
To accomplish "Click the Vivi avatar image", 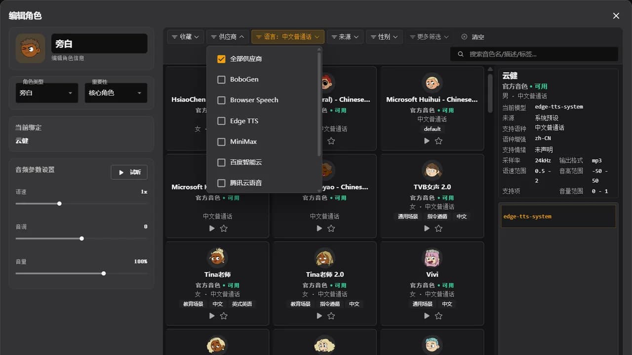I will click(x=432, y=257).
